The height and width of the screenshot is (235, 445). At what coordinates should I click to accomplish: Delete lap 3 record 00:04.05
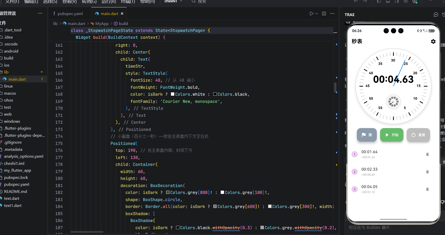[427, 189]
